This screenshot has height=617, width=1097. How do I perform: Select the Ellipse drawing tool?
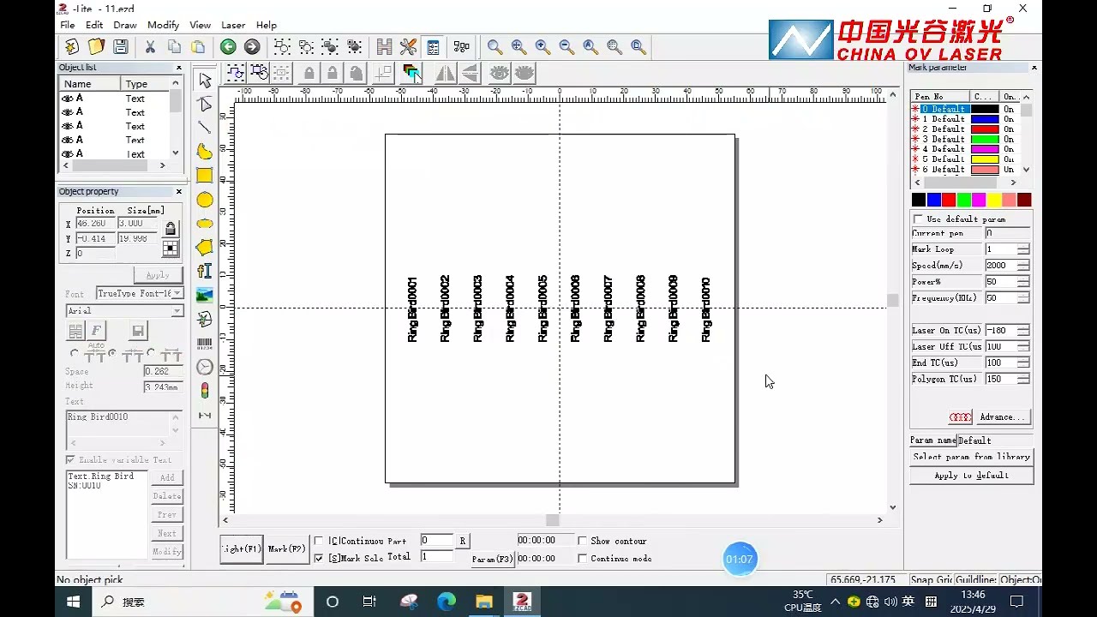(x=205, y=224)
